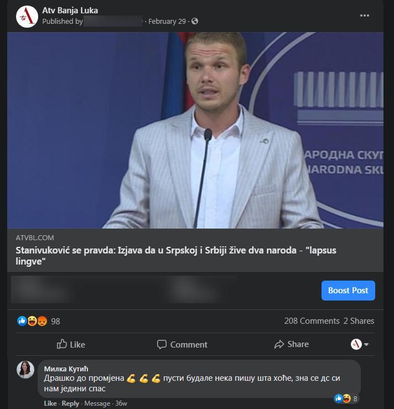Open the acting-as page selector dropdown
This screenshot has height=409, width=394.
click(x=360, y=344)
